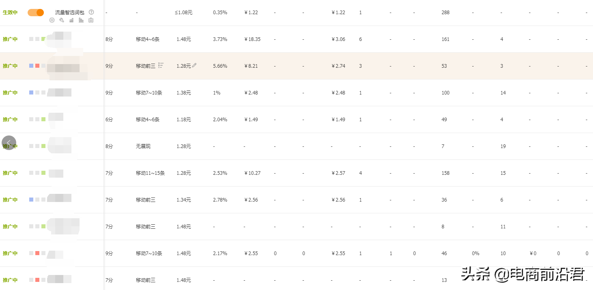The width and height of the screenshot is (593, 290).
Task: Click the ranking list icon next to 移动前三
Action: click(x=161, y=65)
